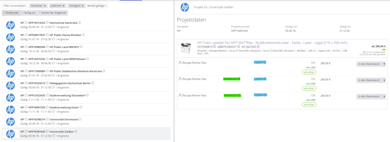390x142 pixels.
Task: Open the Lieferant filter dropdown
Action: pos(57,5)
